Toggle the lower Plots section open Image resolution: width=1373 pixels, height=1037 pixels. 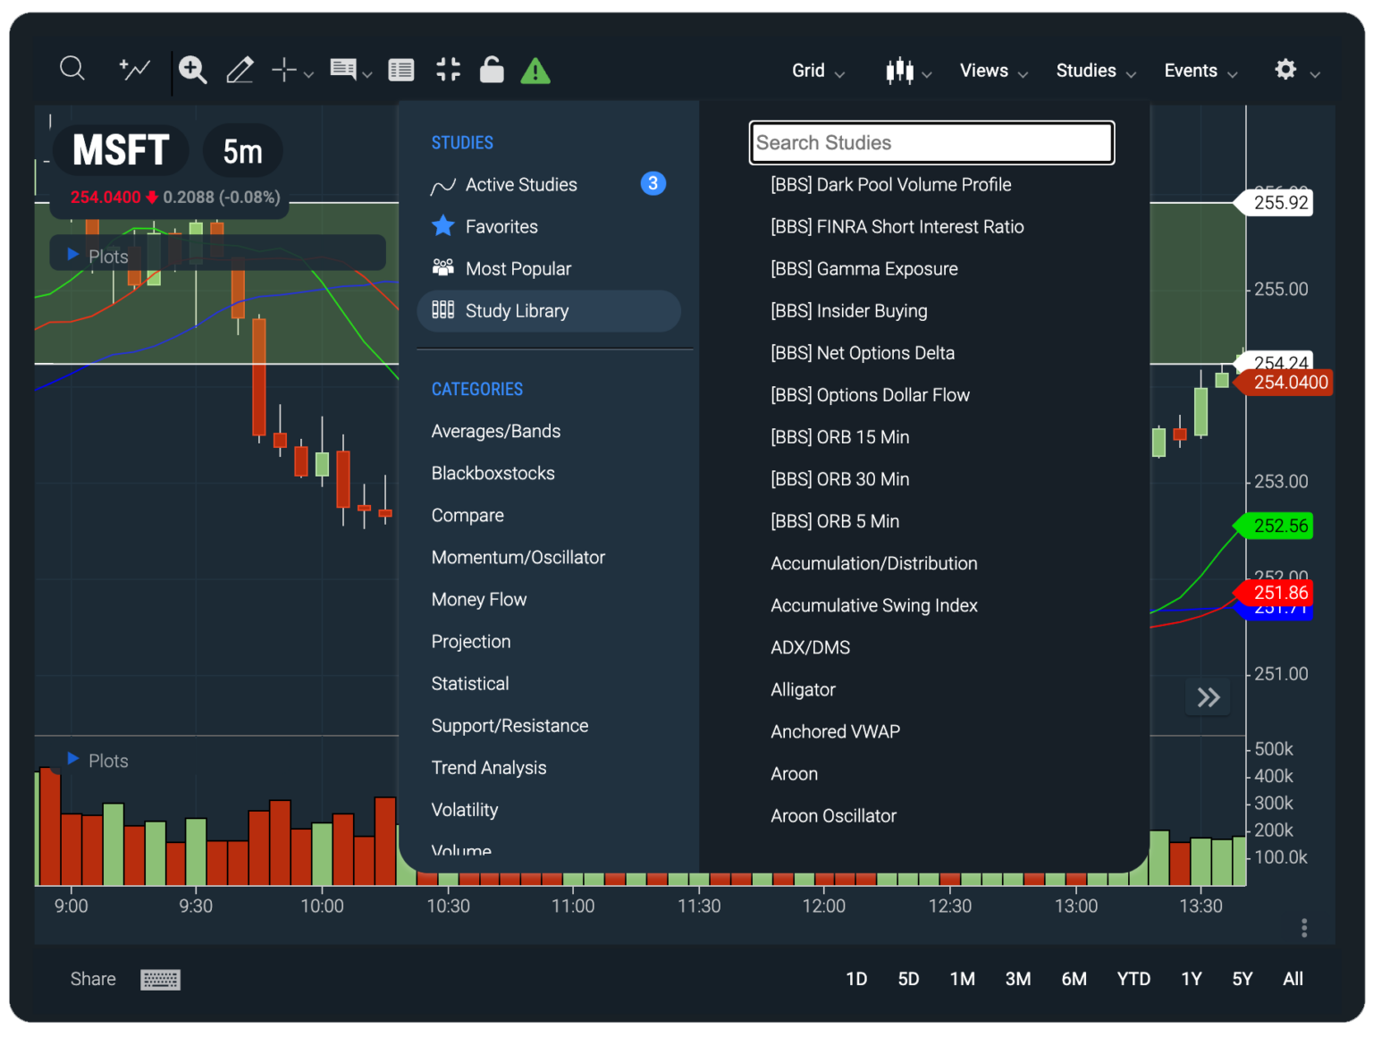[73, 759]
